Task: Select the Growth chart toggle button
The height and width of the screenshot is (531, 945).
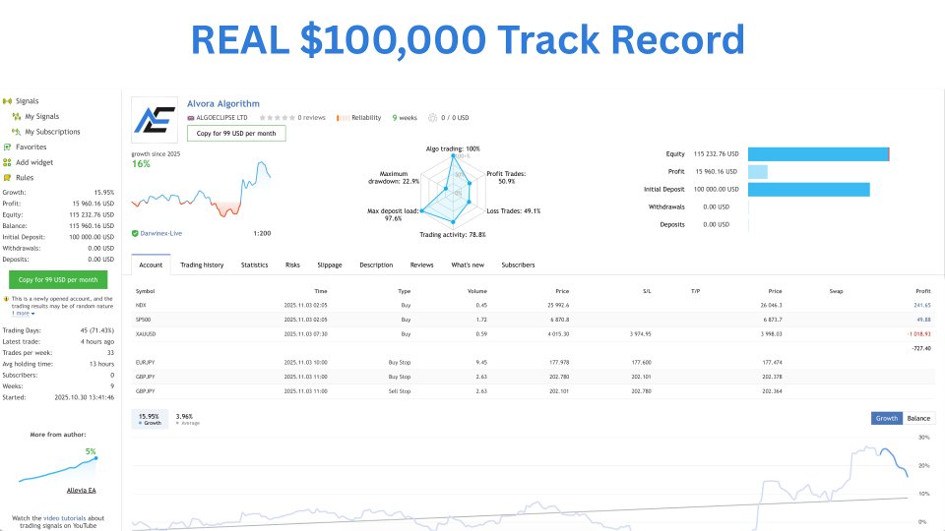Action: (x=887, y=419)
